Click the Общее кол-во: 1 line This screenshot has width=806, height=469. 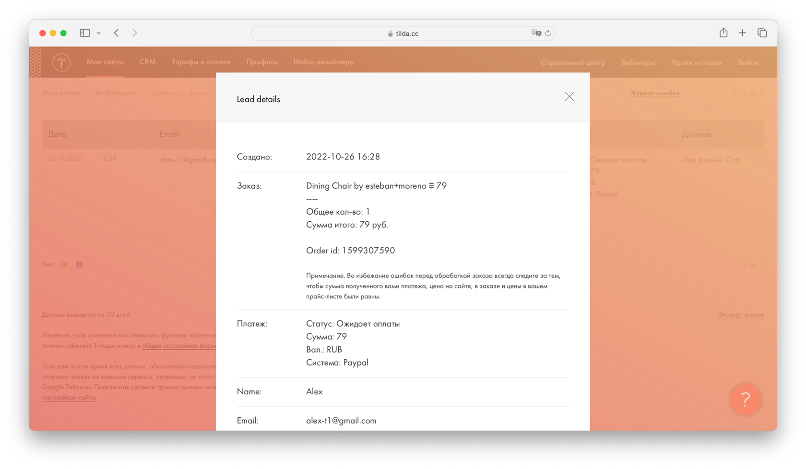338,212
